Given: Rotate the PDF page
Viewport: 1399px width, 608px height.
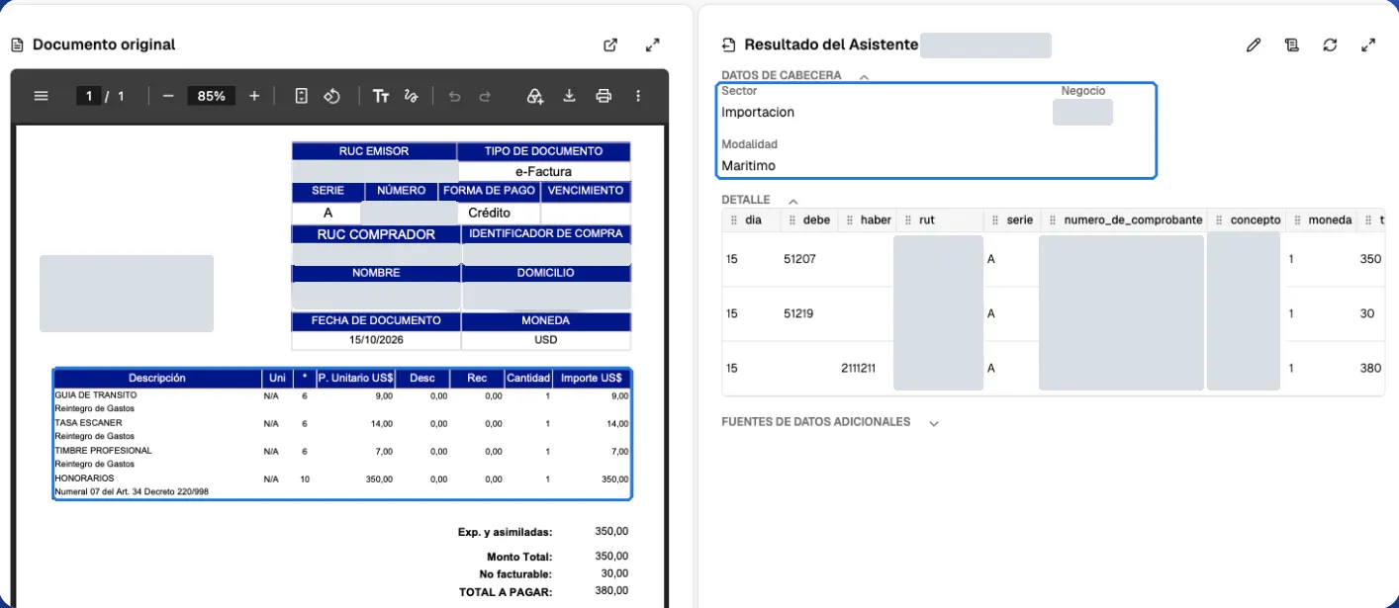Looking at the screenshot, I should pyautogui.click(x=332, y=96).
